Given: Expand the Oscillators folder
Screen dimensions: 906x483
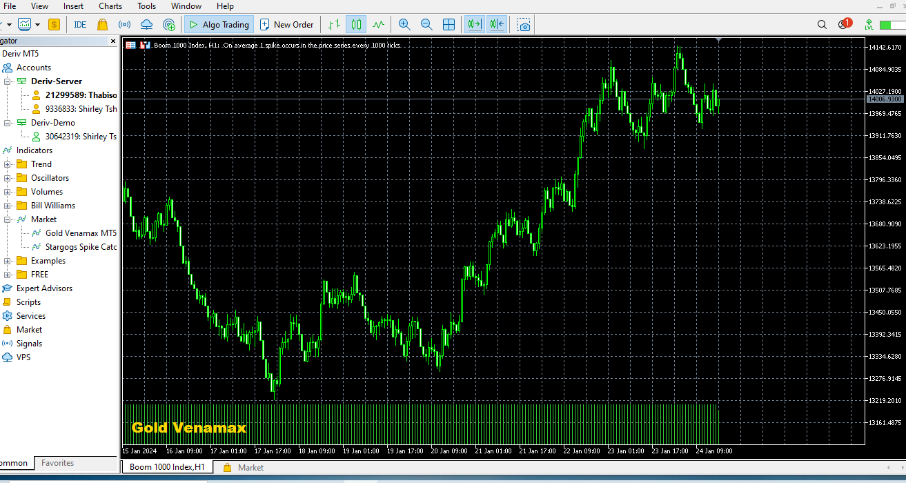Looking at the screenshot, I should coord(8,178).
